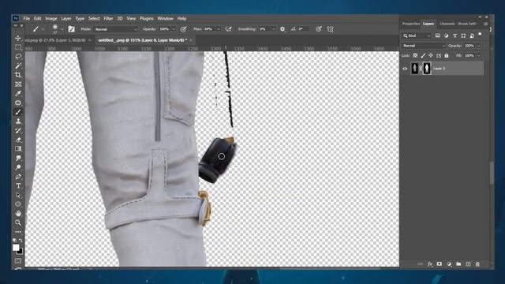The image size is (505, 284).
Task: Click the Link layers icon
Action: pos(421,264)
